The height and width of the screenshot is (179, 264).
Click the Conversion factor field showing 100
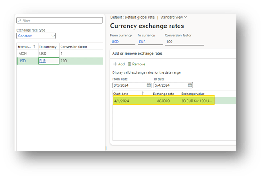click(184, 42)
